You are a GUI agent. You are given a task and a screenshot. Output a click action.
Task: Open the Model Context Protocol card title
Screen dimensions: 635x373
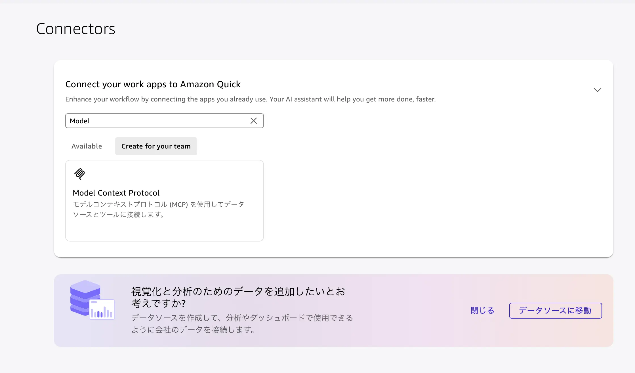click(x=116, y=193)
